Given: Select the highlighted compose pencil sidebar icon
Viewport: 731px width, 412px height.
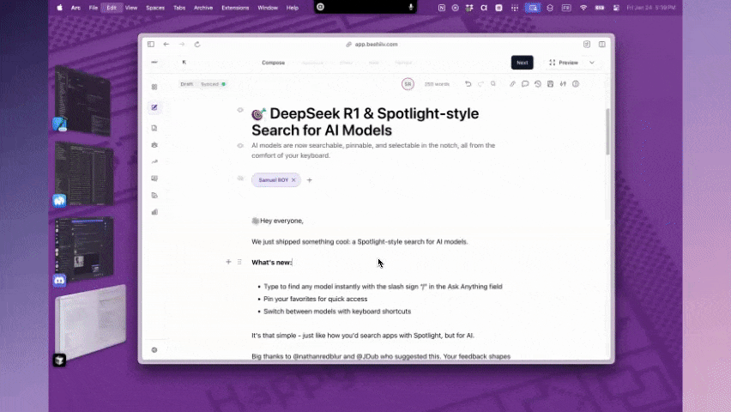Looking at the screenshot, I should pos(154,107).
